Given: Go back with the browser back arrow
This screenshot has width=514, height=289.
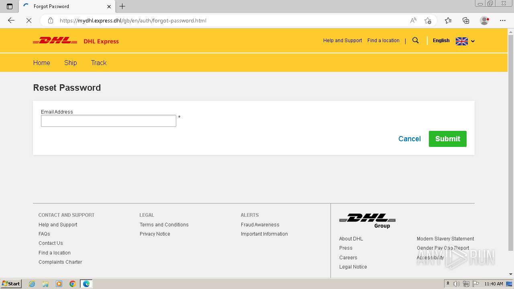Looking at the screenshot, I should (11, 20).
